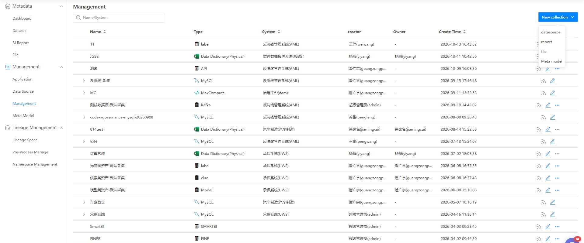Click the edit pencil icon for MC row

click(x=553, y=93)
